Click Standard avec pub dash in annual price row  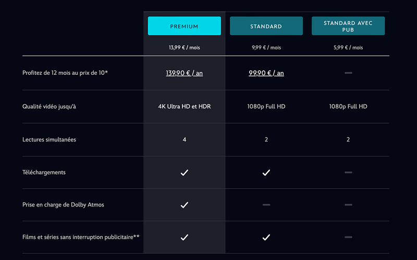[x=348, y=73]
